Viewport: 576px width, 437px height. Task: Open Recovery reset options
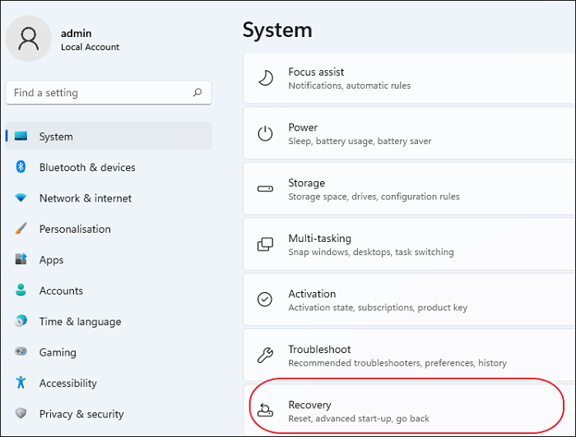pos(358,411)
